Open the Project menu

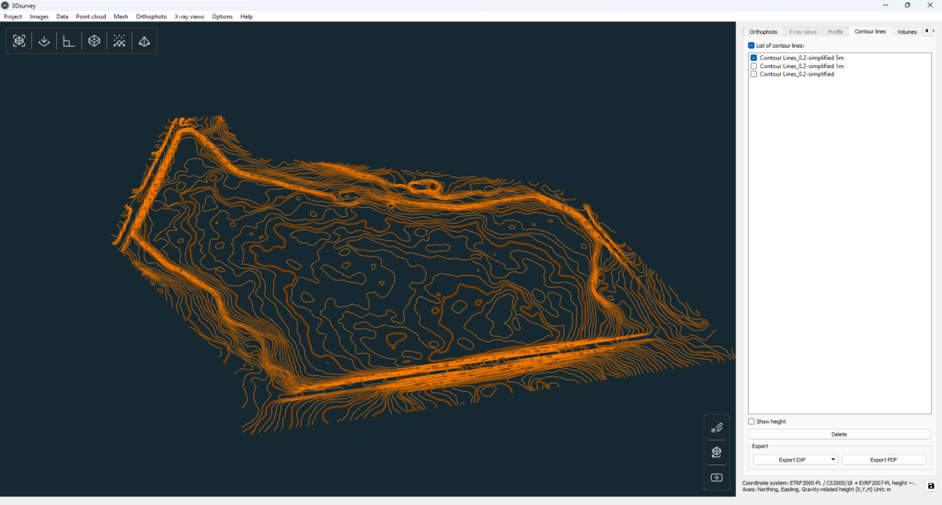click(13, 17)
